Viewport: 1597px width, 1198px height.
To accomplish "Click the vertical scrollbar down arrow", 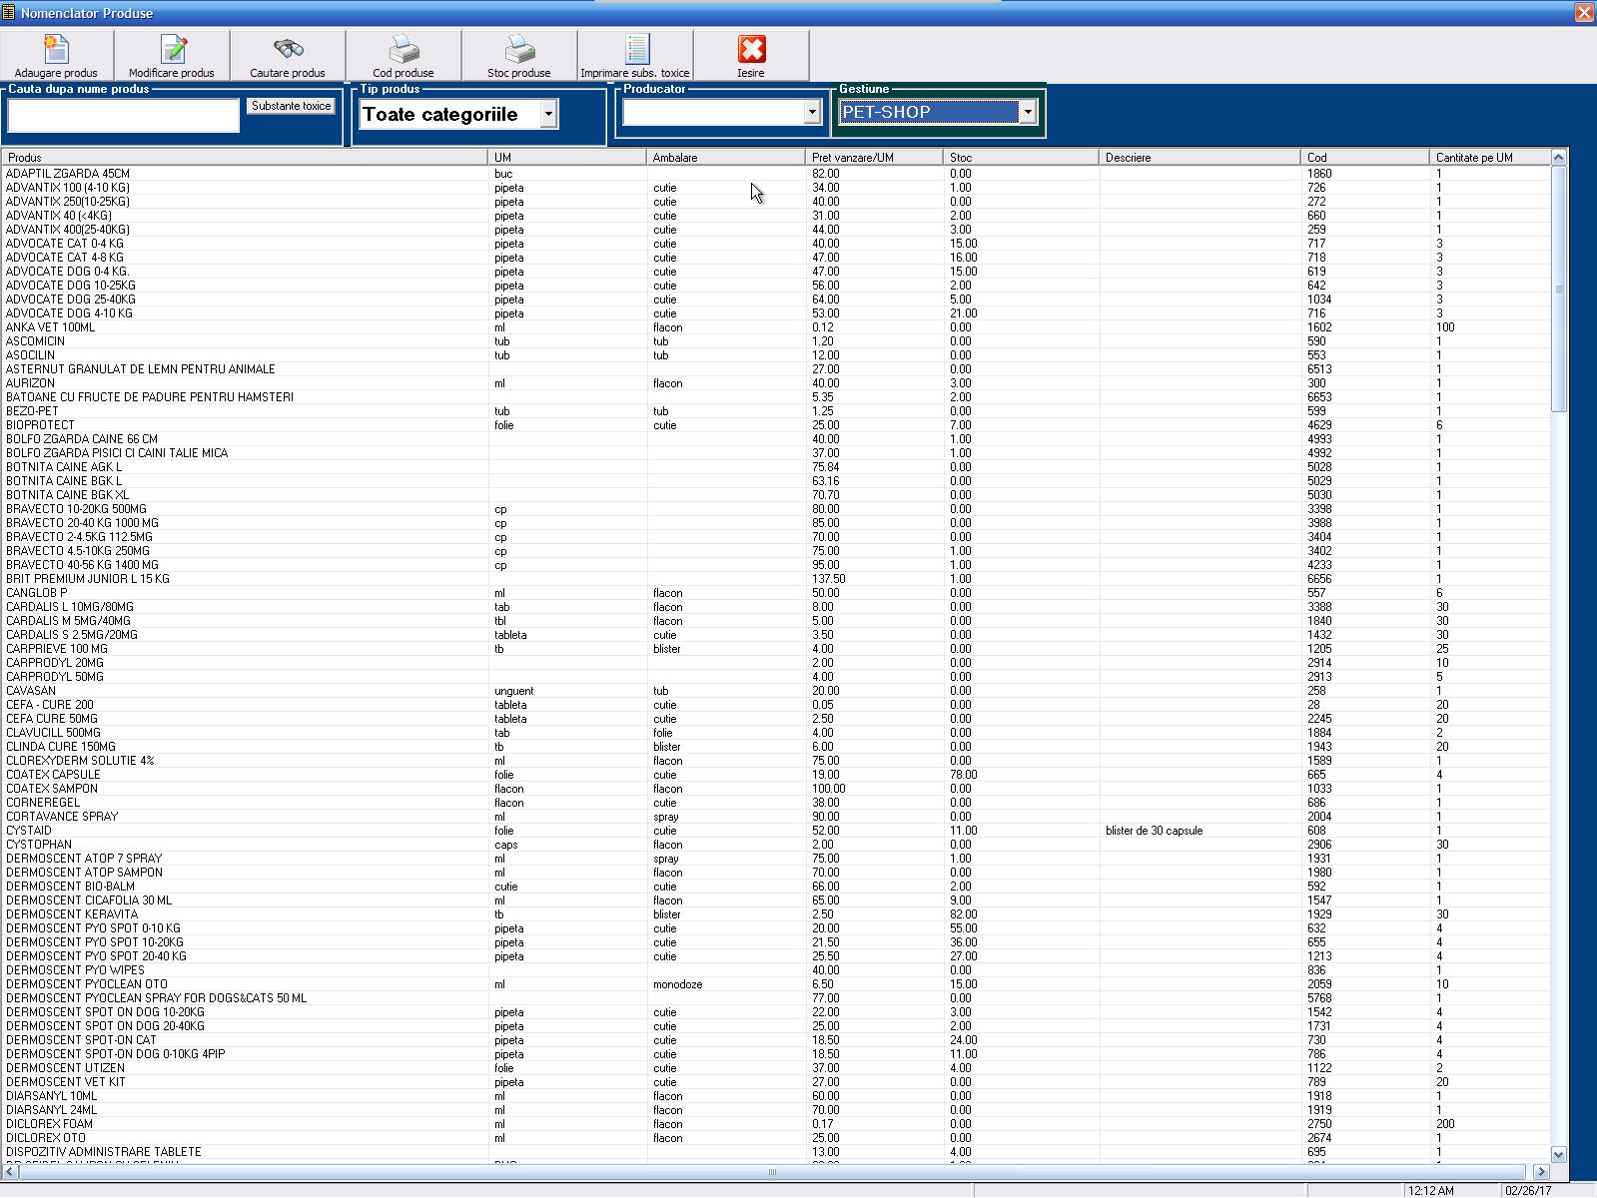I will point(1559,1154).
